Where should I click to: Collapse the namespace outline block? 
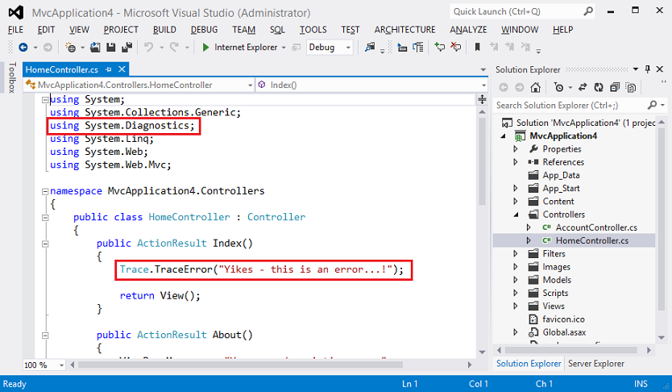[45, 192]
